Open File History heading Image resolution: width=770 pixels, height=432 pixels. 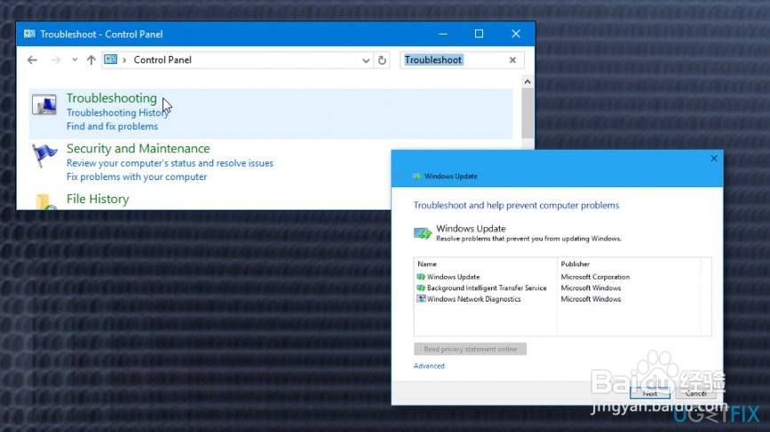pyautogui.click(x=98, y=199)
